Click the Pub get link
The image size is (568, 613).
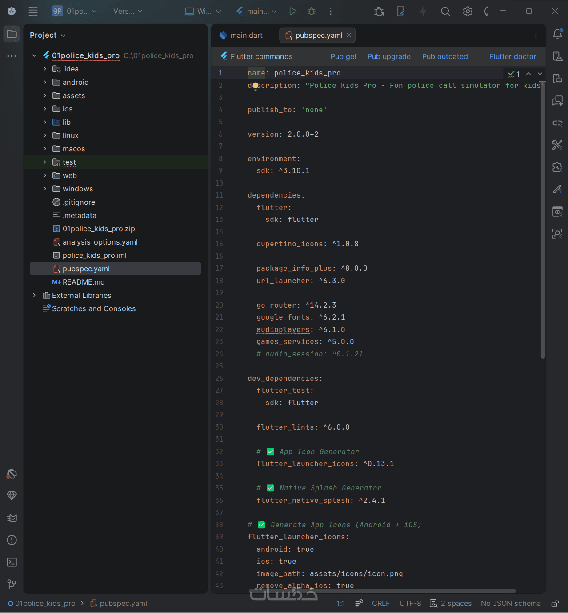tap(344, 56)
